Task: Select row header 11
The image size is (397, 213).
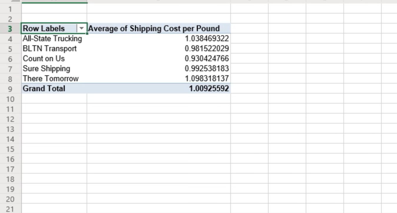Action: [11, 109]
